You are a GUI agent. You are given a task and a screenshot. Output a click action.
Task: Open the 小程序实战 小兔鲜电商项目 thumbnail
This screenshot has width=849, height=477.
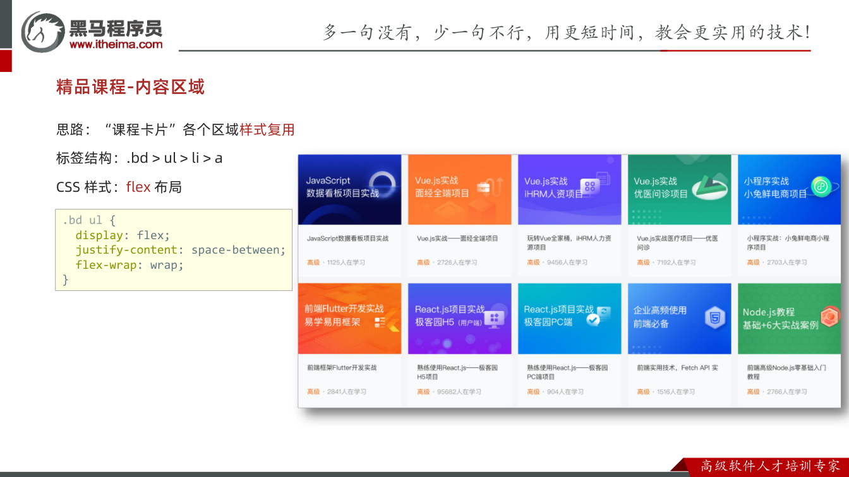790,189
